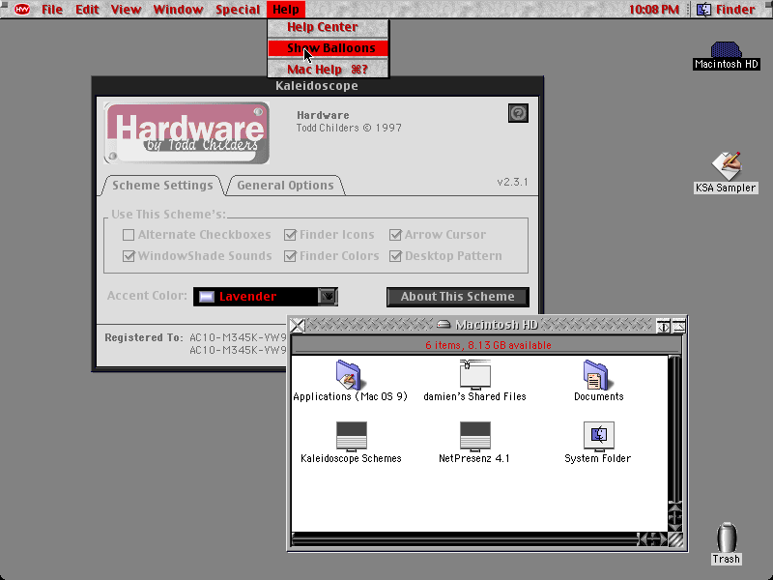Toggle the Desktop Pattern checkbox
Screen dimensions: 773x580
(395, 256)
